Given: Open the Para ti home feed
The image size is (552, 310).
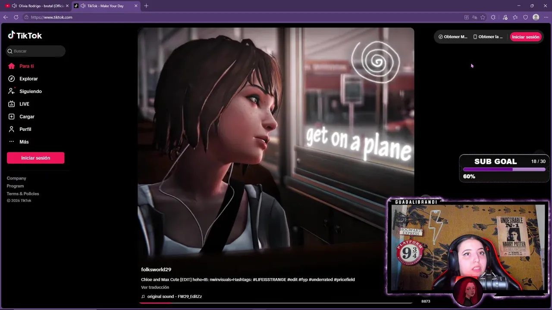Looking at the screenshot, I should pos(26,66).
